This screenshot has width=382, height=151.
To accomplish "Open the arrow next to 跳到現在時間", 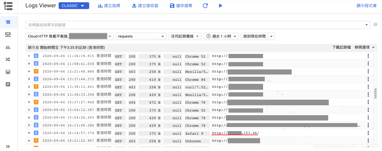I will tap(272, 36).
